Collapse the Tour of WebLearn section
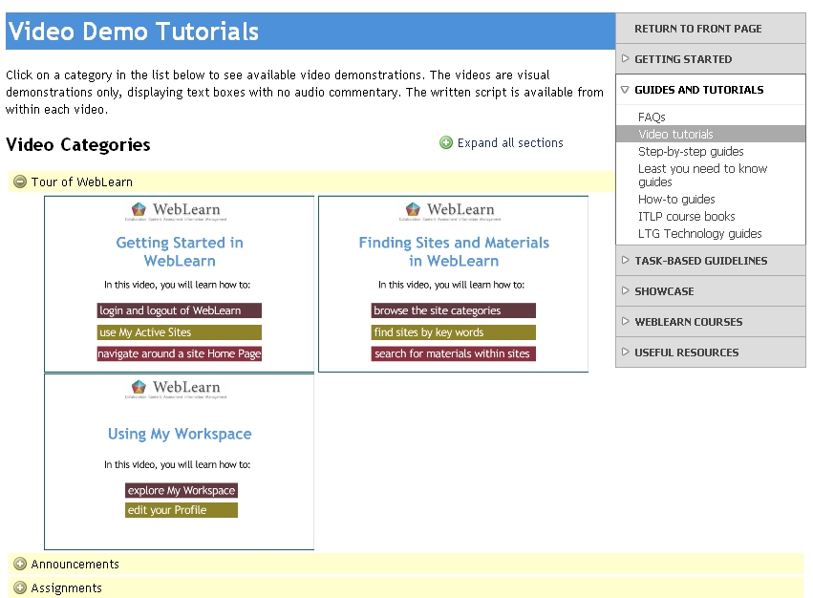 pos(20,182)
